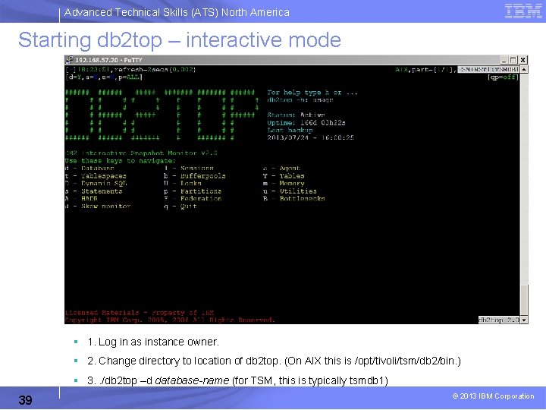Click the terminal scrollbar down arrow
Viewport: 546px width, 410px height.
[x=524, y=320]
